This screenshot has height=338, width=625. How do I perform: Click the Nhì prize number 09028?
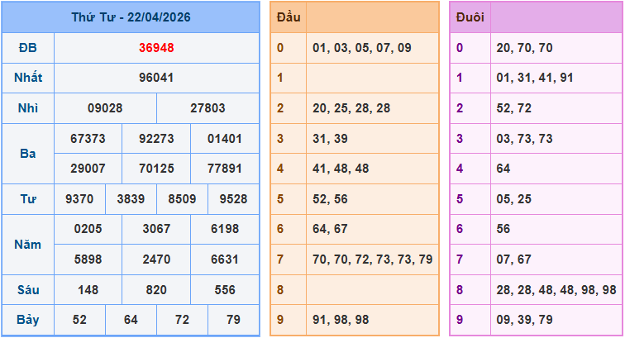[x=105, y=108]
